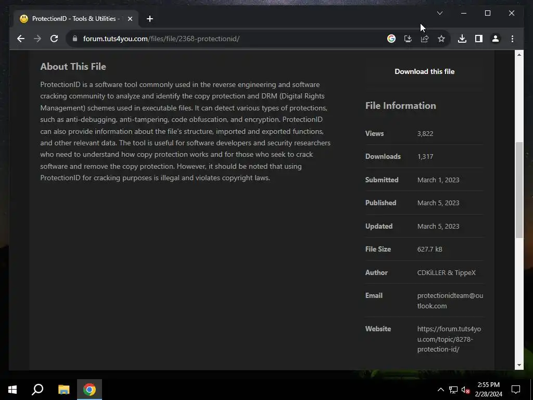Open the tab search chevron

click(439, 13)
